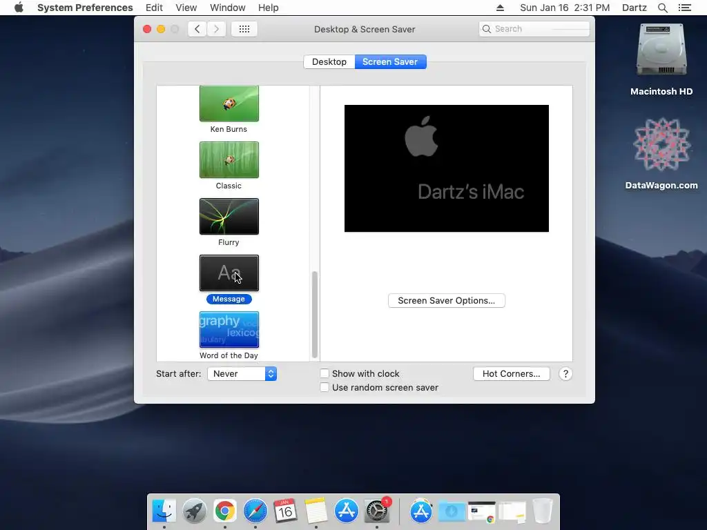The height and width of the screenshot is (530, 707).
Task: Close the Desktop & Screen Saver window
Action: click(147, 29)
